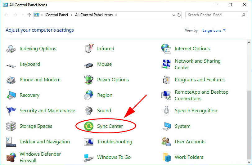
Task: Click the Taskbar and Navigation icon
Action: click(11, 142)
